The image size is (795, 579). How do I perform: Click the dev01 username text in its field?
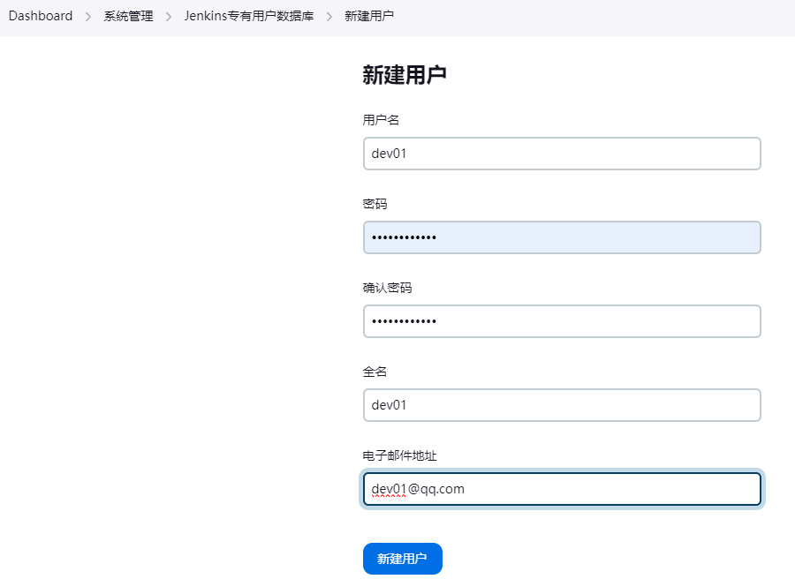coord(390,153)
